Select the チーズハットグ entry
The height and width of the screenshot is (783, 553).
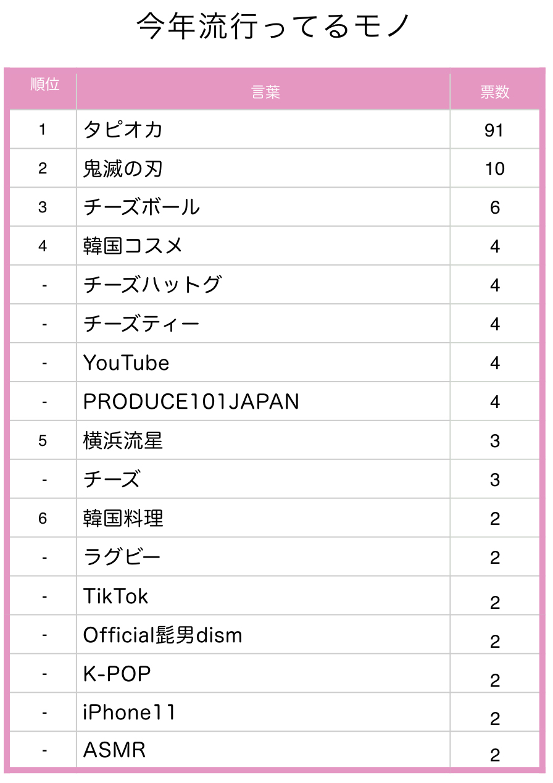[x=152, y=285]
